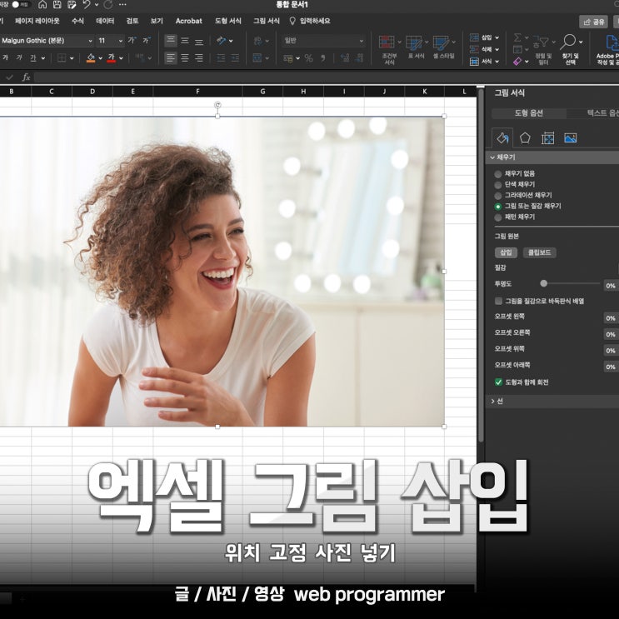Click the Save floppy disk icon
Screen dimensions: 619x619
pyautogui.click(x=57, y=5)
